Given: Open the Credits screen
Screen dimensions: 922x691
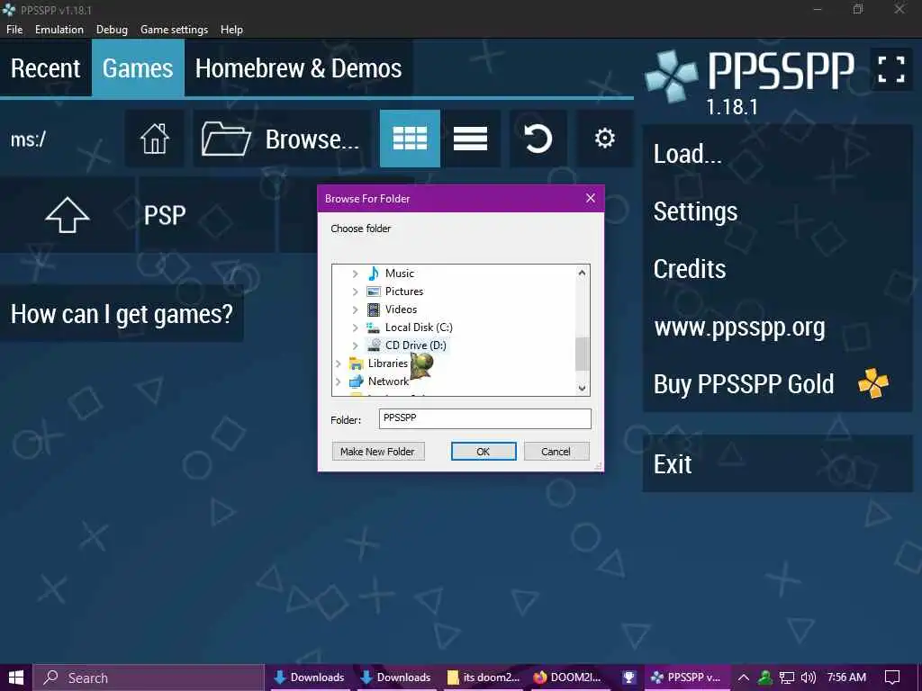Looking at the screenshot, I should 777,268.
